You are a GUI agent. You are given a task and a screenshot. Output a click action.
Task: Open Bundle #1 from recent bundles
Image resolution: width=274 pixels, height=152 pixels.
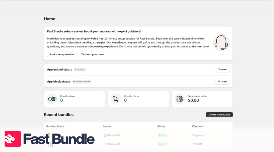(114, 144)
